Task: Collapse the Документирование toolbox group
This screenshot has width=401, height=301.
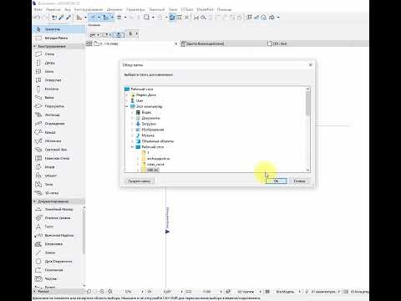Action: click(35, 202)
